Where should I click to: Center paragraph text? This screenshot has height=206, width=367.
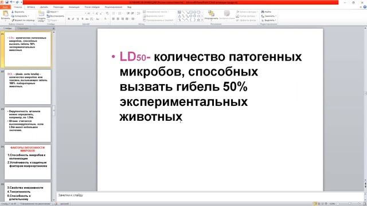(118, 19)
